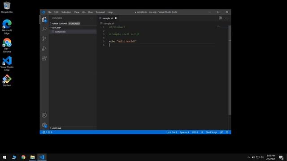
Task: Open Explorer Views and More Actions ellipsis
Action: [91, 18]
